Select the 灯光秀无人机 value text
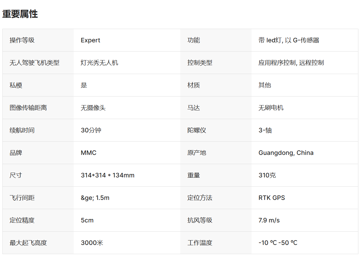This screenshot has height=263, width=364. click(x=99, y=63)
